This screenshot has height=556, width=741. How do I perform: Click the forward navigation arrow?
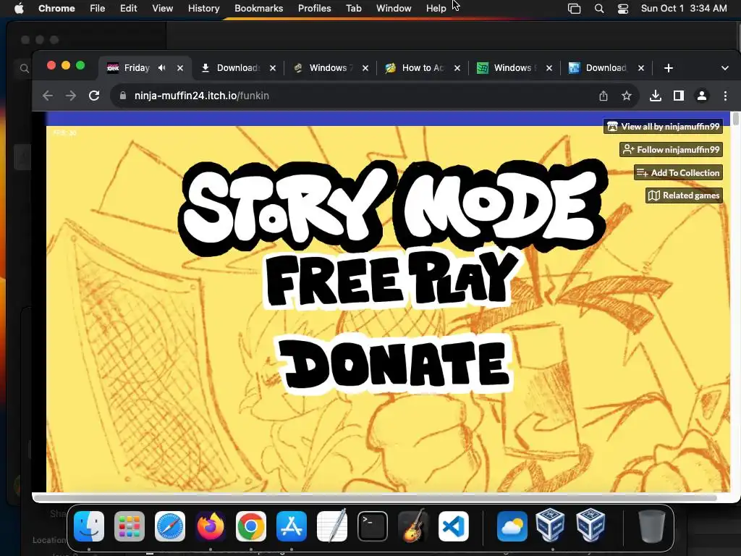(71, 96)
